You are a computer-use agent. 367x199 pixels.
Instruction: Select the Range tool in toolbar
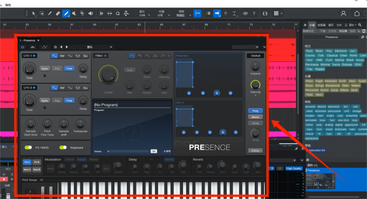[x=42, y=13]
